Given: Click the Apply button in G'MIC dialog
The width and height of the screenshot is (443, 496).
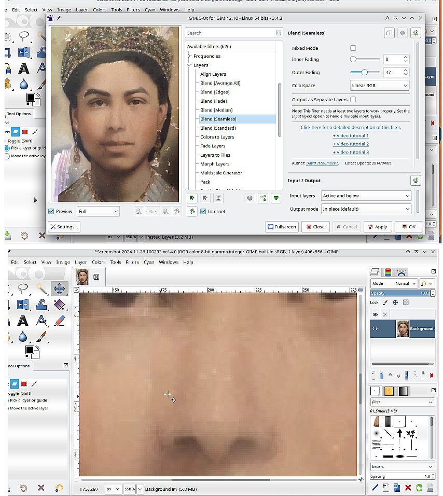Looking at the screenshot, I should click(377, 227).
